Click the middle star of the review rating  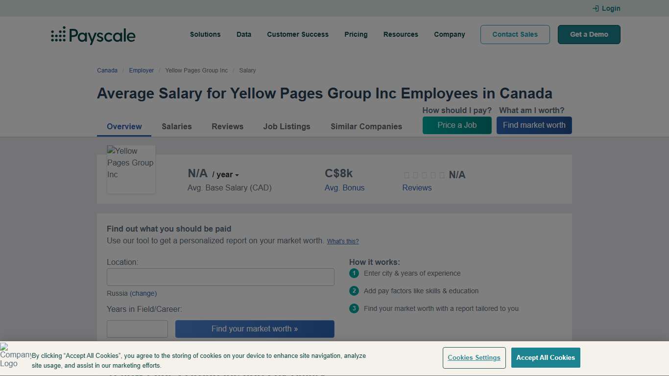424,175
